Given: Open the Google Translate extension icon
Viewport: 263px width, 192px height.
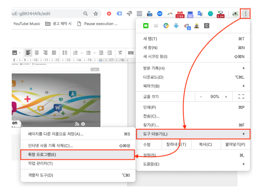Looking at the screenshot, I should click(x=200, y=14).
